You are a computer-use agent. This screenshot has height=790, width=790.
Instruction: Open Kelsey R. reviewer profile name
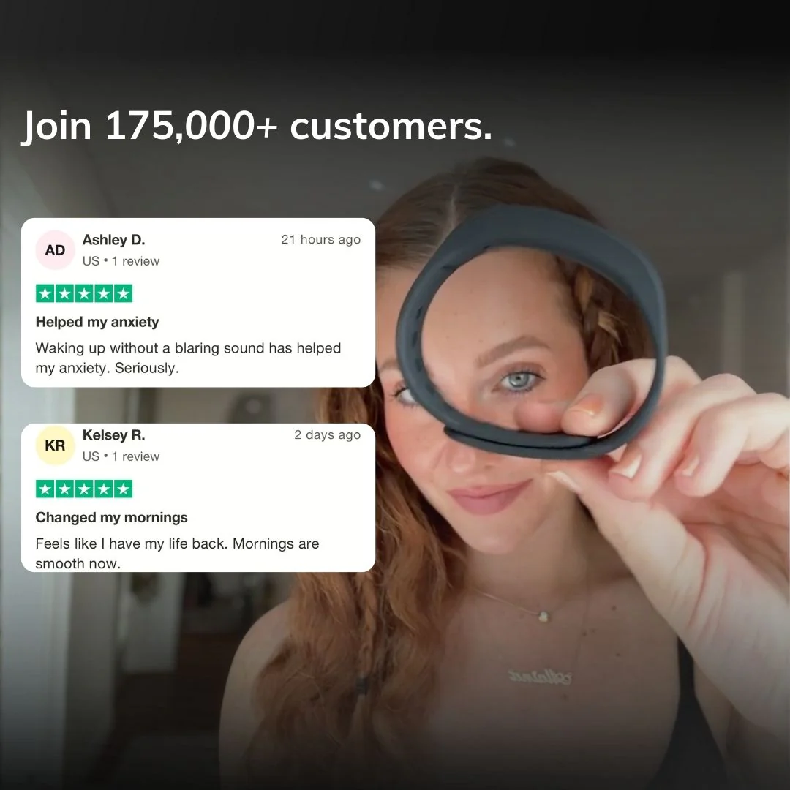[x=114, y=434]
